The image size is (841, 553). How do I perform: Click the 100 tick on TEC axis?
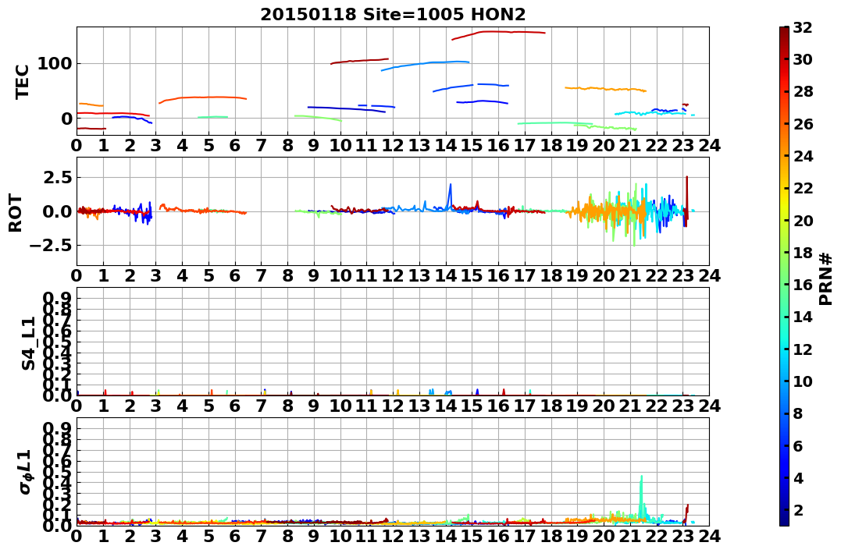(x=54, y=64)
